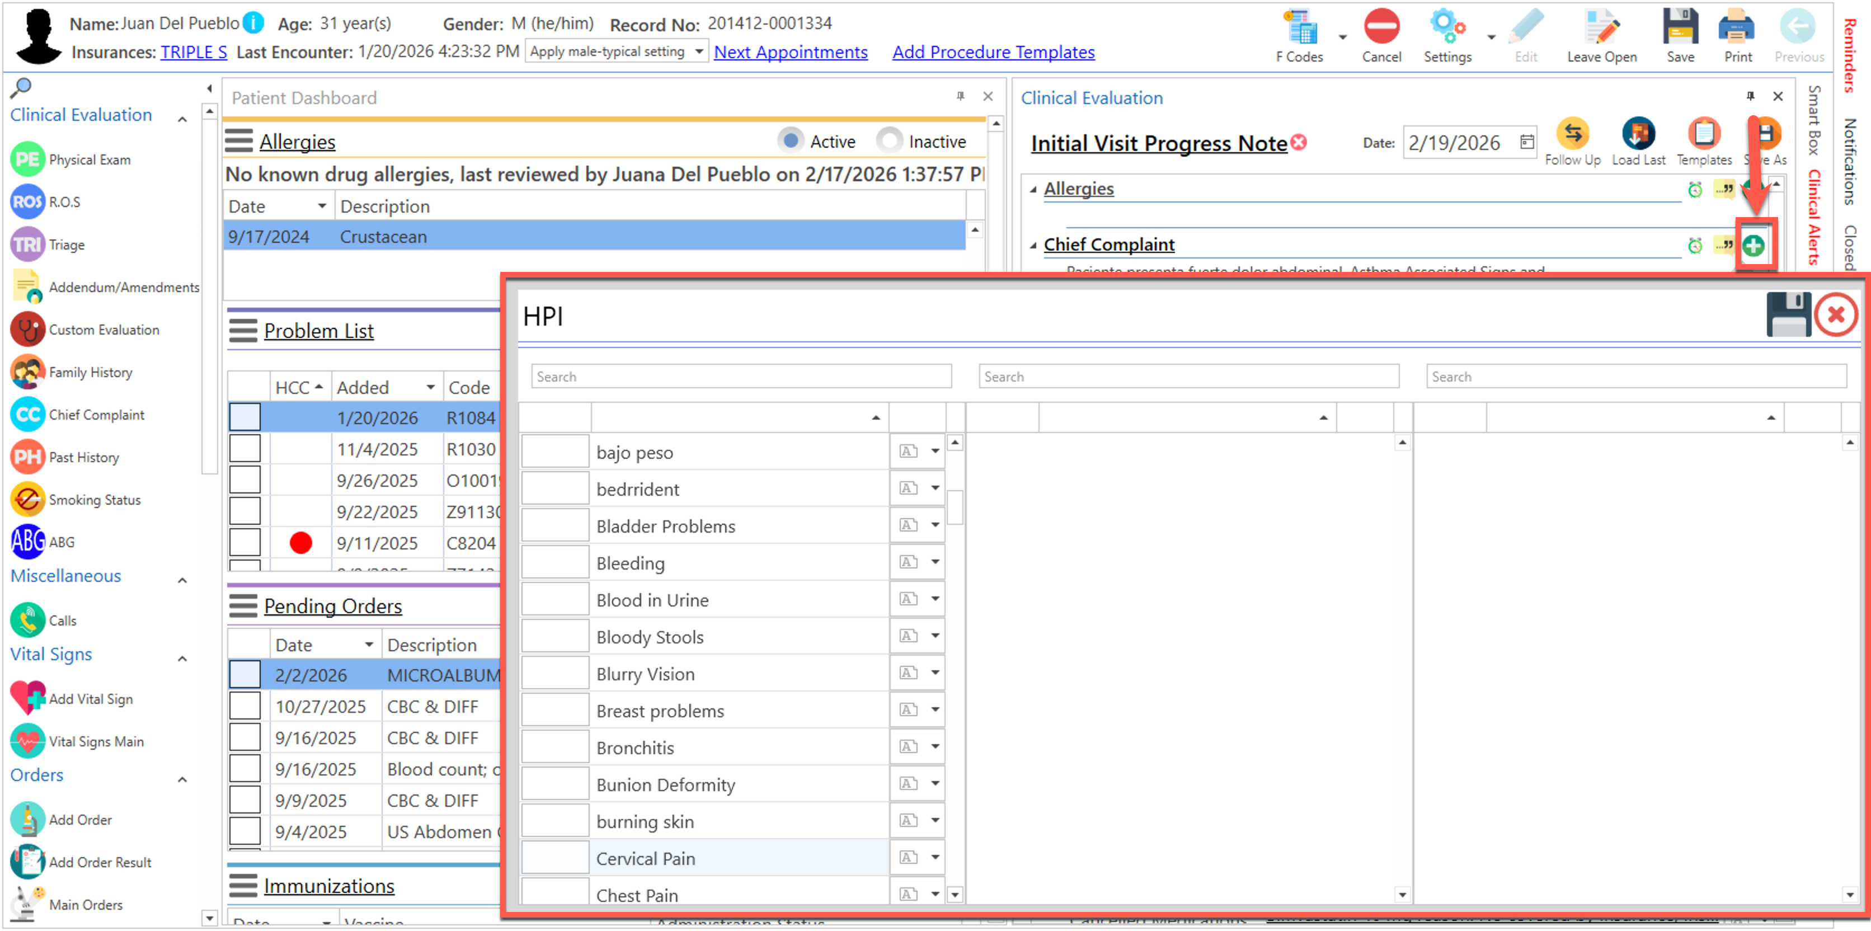Open Add Vital Sign icon
This screenshot has height=931, width=1871.
[x=27, y=699]
